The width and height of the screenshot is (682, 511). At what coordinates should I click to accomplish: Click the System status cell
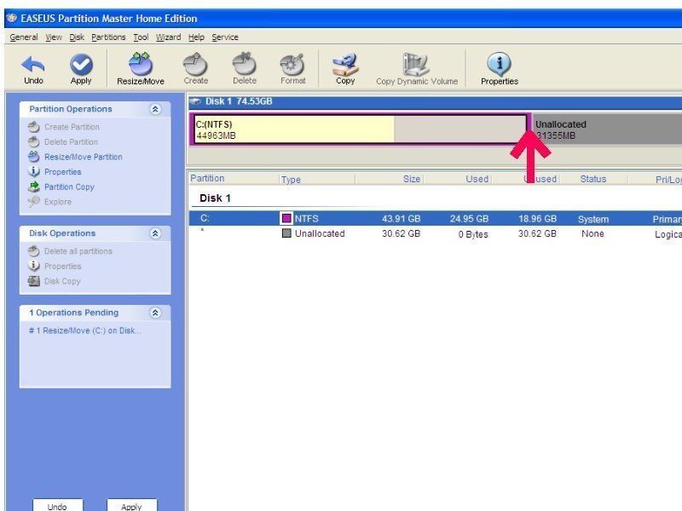(593, 220)
